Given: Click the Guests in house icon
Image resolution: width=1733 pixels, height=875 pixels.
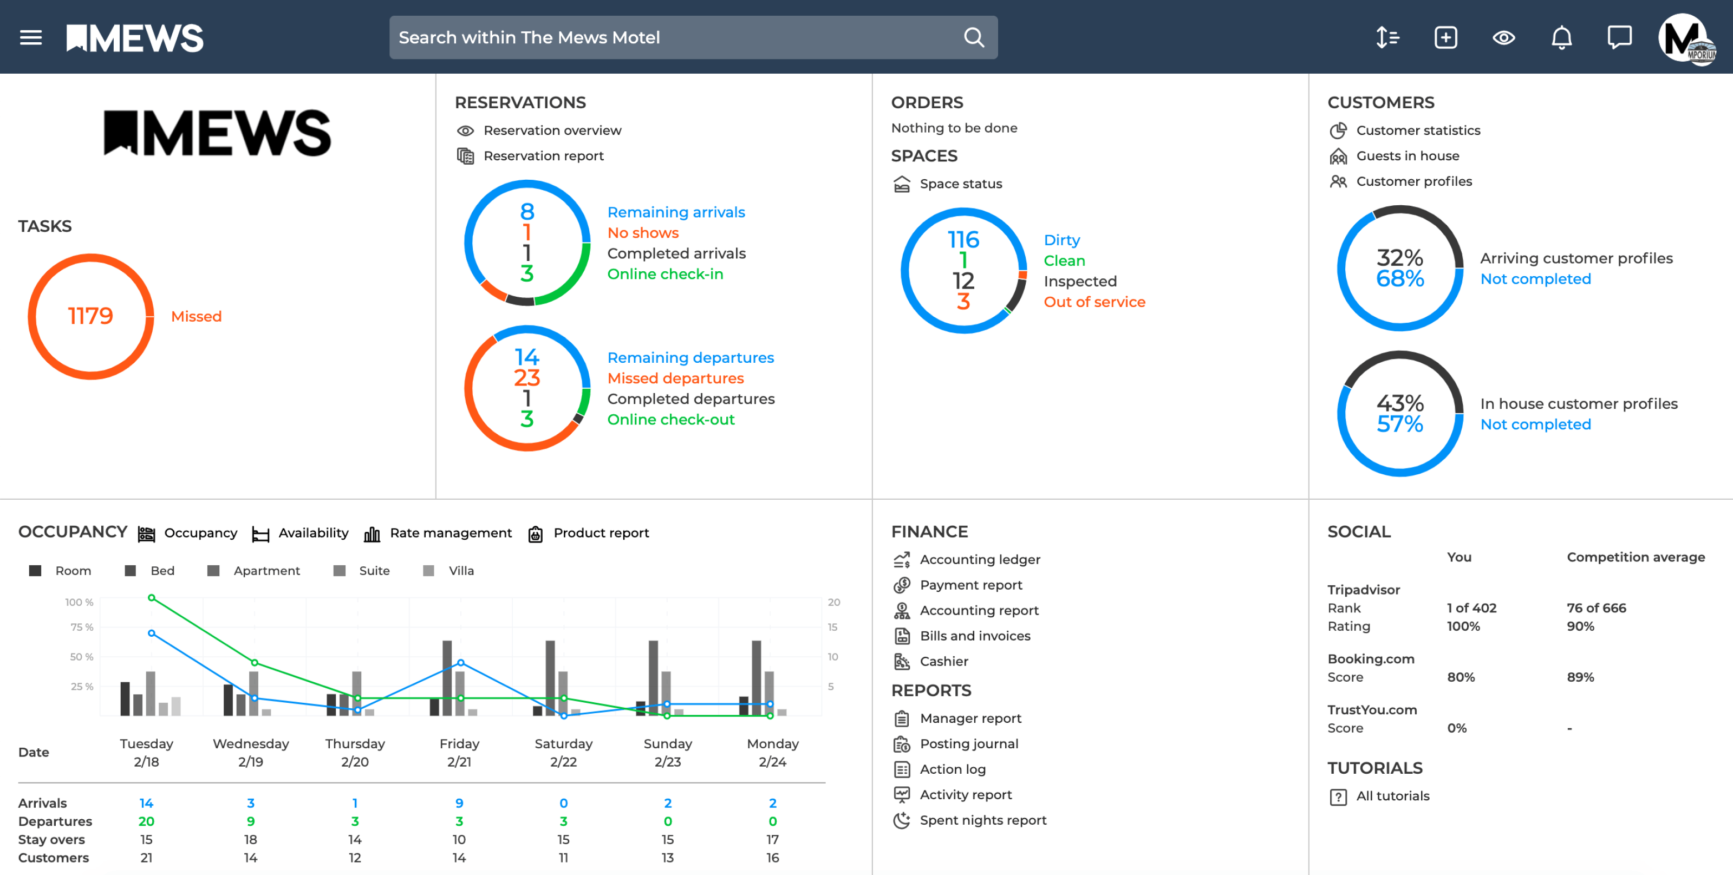Looking at the screenshot, I should pyautogui.click(x=1338, y=155).
